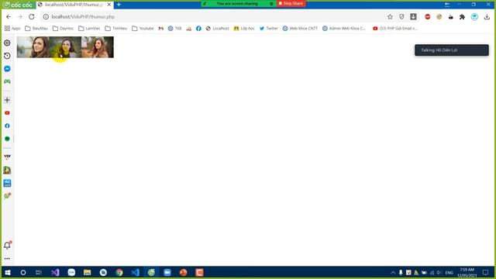Screen dimensions: 496x279
Task: Switch to Zoom from the taskbar
Action: click(x=167, y=272)
